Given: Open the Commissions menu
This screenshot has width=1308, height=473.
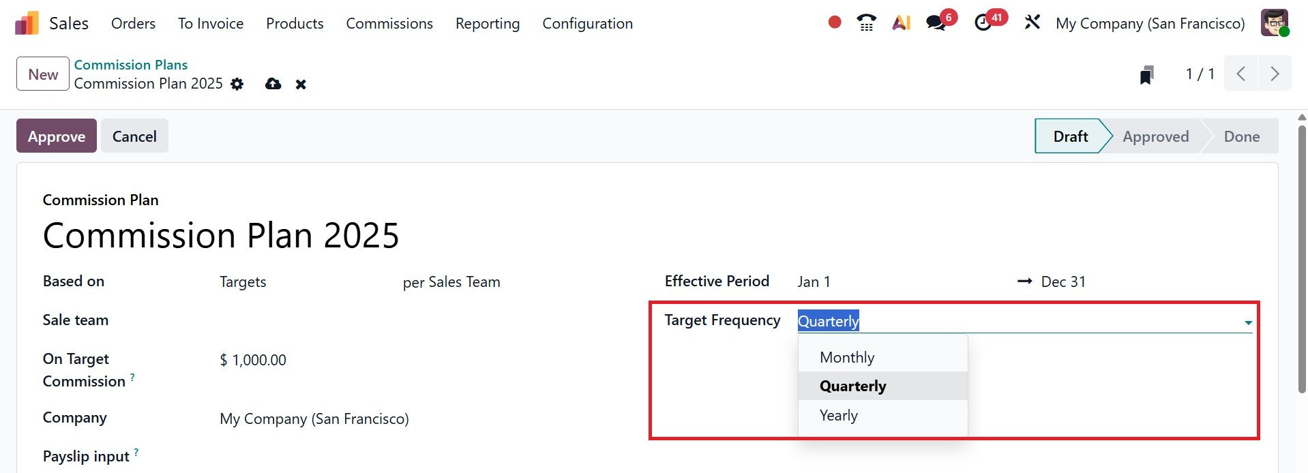Looking at the screenshot, I should 389,23.
